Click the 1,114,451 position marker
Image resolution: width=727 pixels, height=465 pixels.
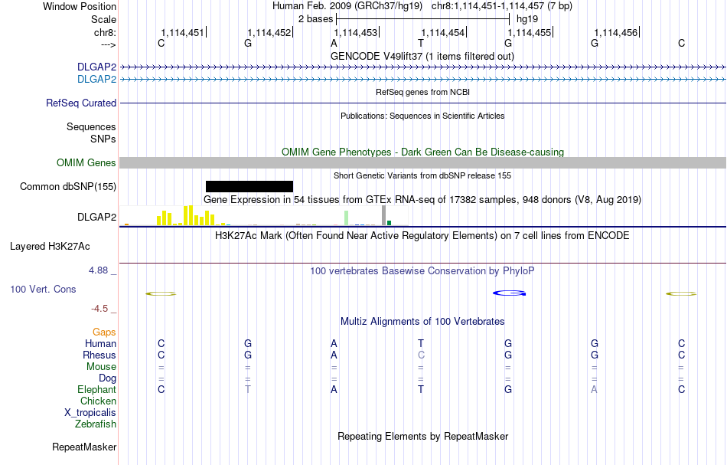(x=184, y=32)
